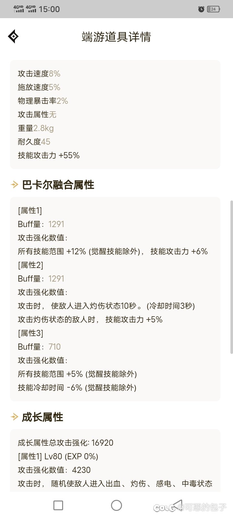This screenshot has width=233, height=519.
Task: Tap the vertical scrollbar on right edge
Action: click(231, 277)
